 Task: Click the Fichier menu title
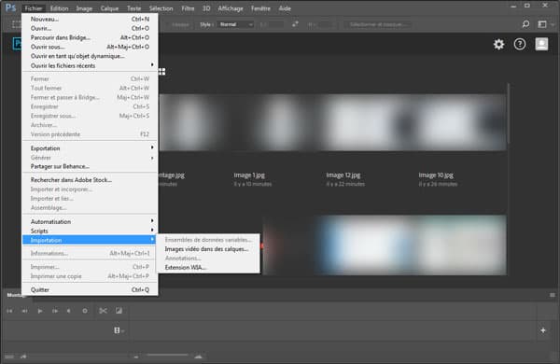34,8
